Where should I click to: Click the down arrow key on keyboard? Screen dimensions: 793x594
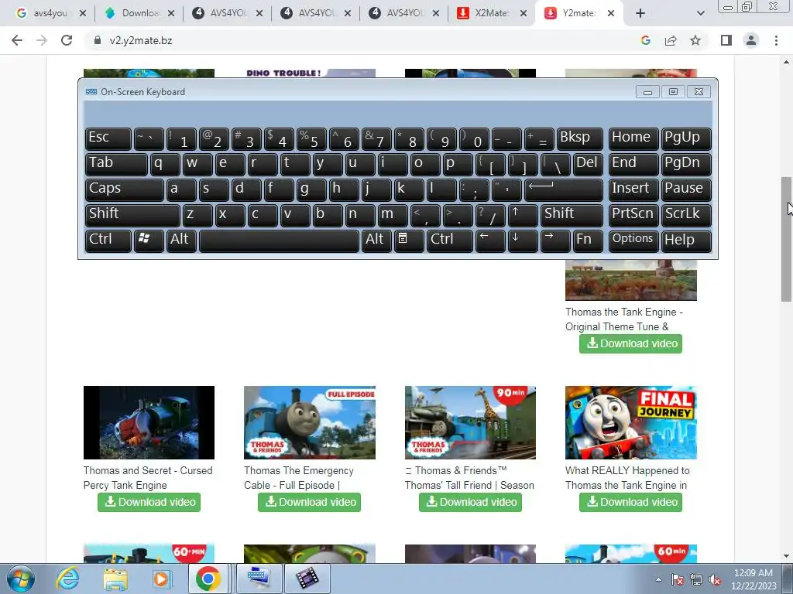coord(523,241)
